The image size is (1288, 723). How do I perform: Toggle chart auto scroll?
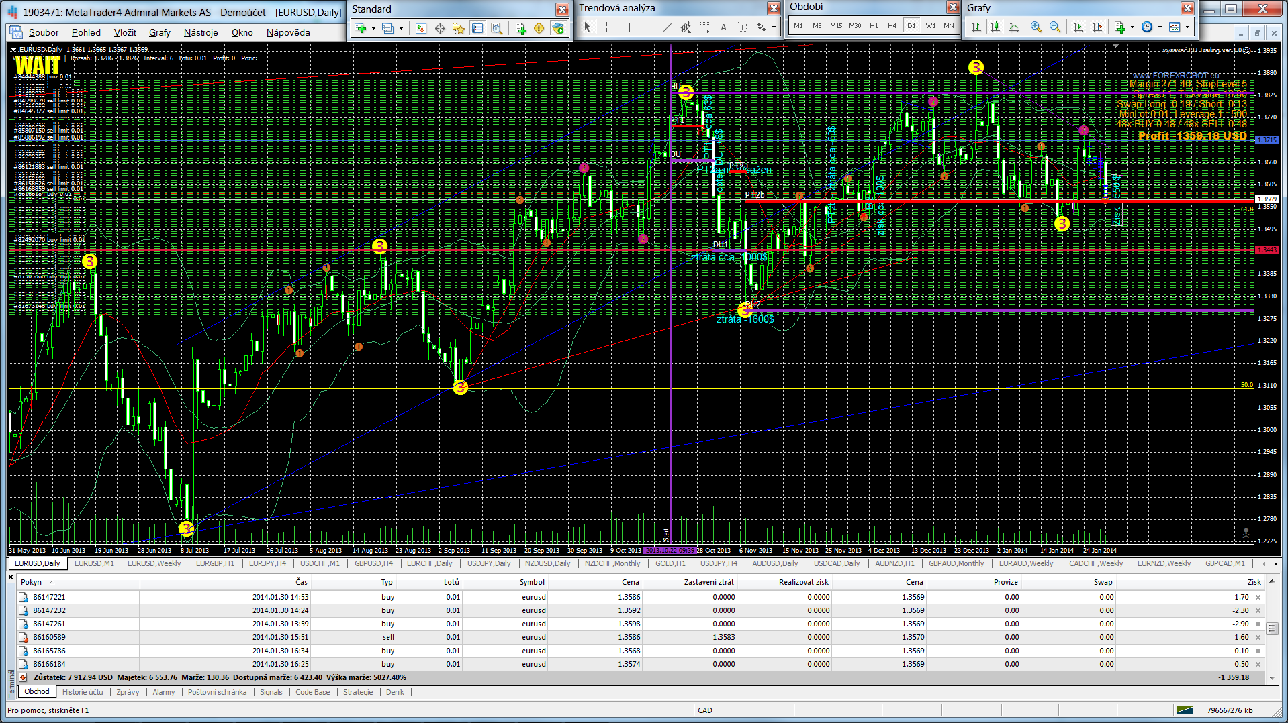tap(1078, 27)
